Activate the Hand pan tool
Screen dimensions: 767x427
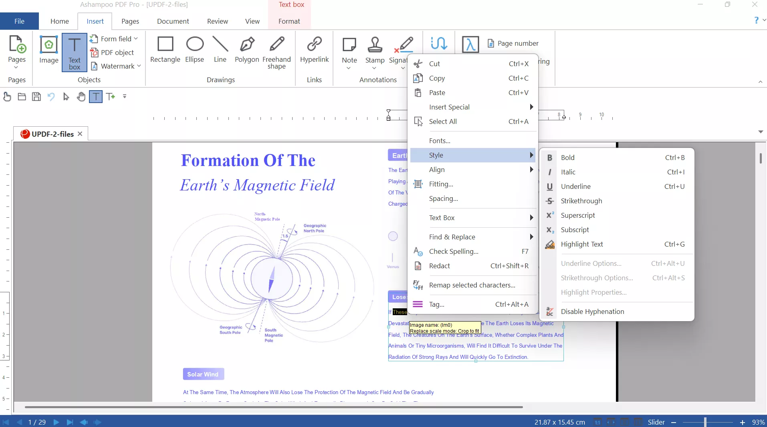click(x=81, y=97)
